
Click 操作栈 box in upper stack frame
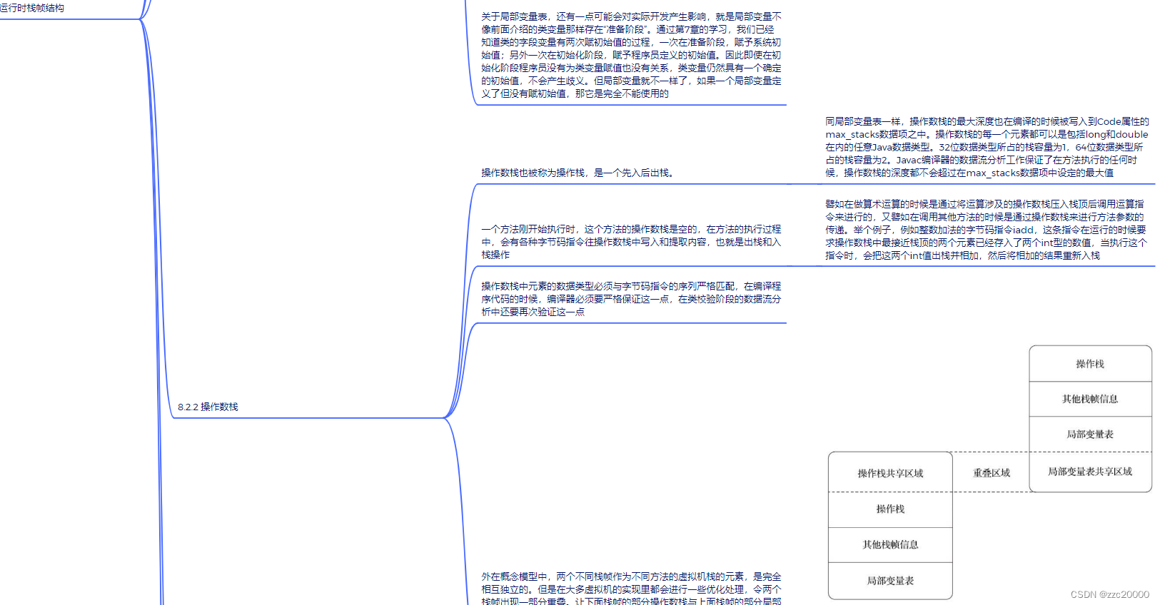tap(1090, 364)
